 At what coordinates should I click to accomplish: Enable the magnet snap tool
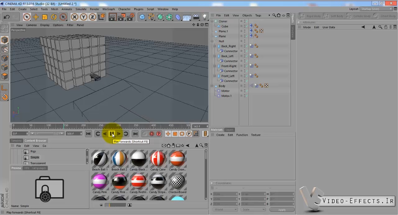tap(5, 97)
